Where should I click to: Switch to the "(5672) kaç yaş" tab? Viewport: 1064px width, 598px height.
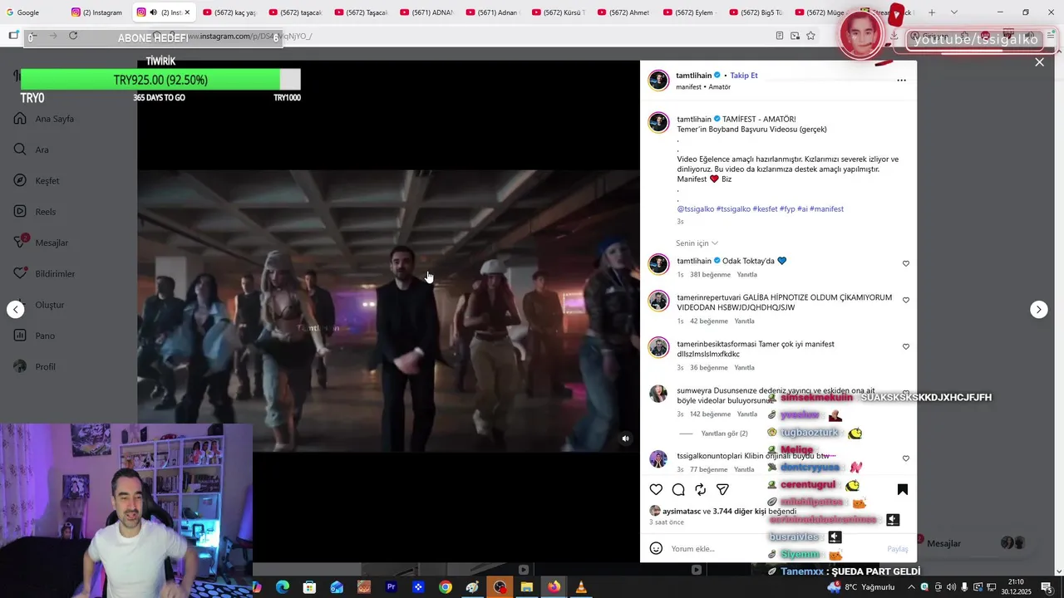(229, 12)
